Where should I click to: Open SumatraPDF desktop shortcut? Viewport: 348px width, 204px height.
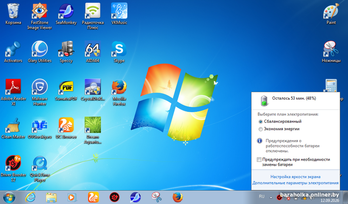pyautogui.click(x=66, y=90)
